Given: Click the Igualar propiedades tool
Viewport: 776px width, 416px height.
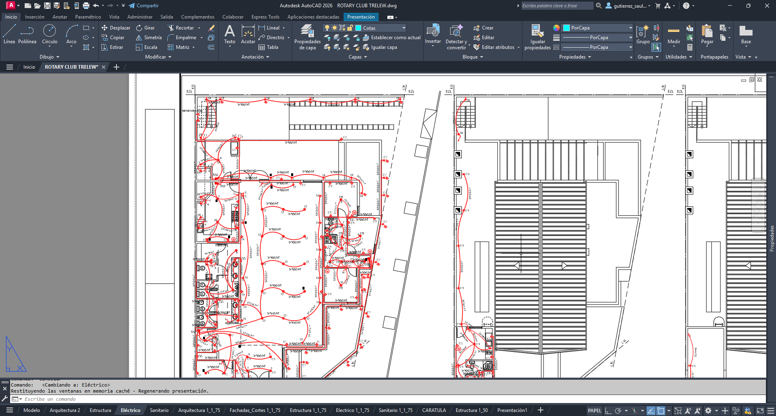Looking at the screenshot, I should 537,36.
